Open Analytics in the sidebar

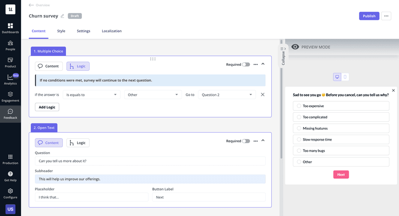click(x=10, y=80)
